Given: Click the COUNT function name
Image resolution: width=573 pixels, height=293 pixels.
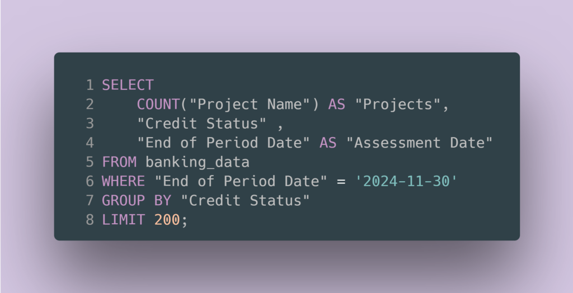Looking at the screenshot, I should pyautogui.click(x=158, y=104).
